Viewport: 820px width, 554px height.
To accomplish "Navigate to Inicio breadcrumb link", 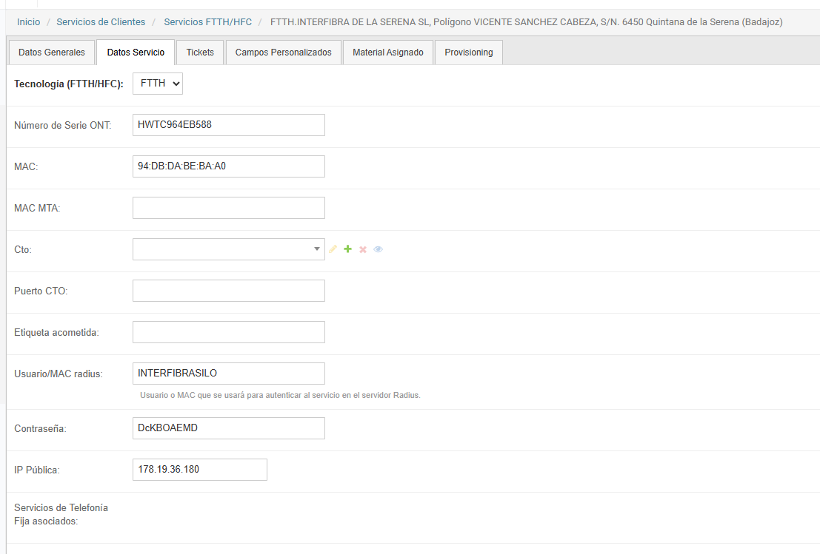I will pyautogui.click(x=29, y=22).
